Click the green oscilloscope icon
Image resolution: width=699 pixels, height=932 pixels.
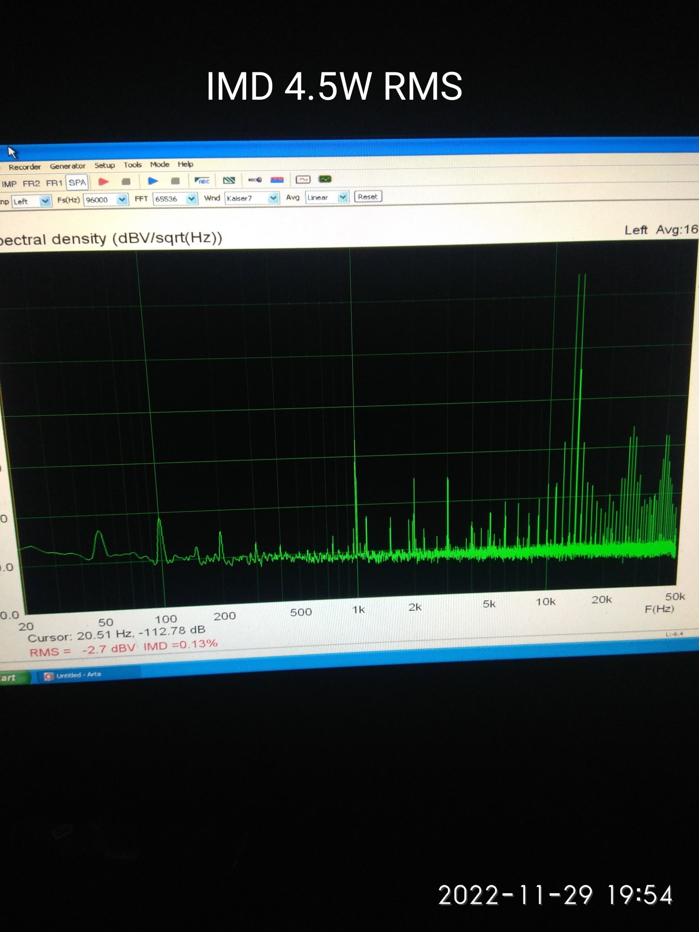click(x=325, y=179)
